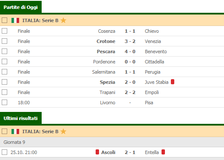Viewport: 224px width, 160px height.
Task: Click the Italian flag in today's matches header
Action: click(15, 20)
